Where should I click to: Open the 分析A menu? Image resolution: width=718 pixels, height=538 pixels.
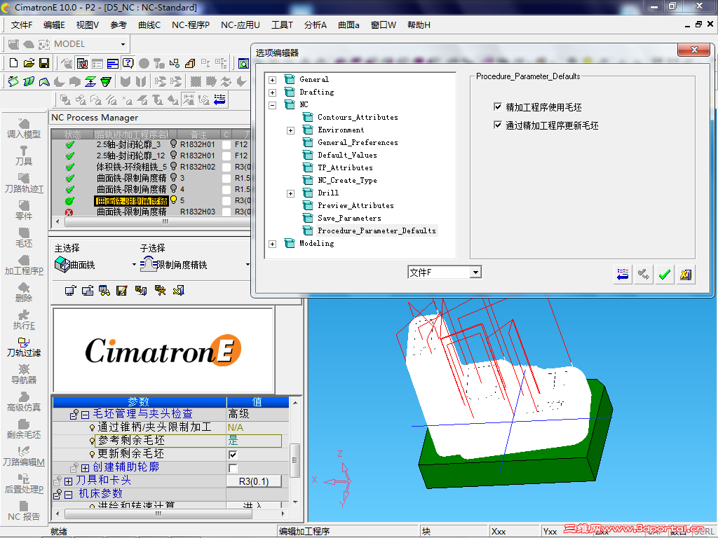tap(316, 25)
